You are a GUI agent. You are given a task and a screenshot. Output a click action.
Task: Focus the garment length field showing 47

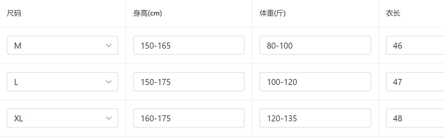tap(414, 82)
